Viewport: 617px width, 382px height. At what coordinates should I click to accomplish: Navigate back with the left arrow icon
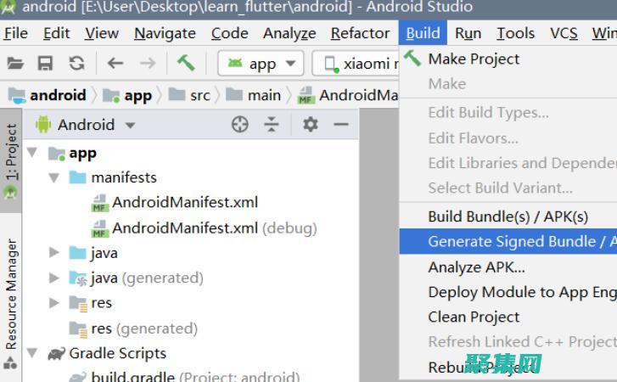[x=115, y=64]
